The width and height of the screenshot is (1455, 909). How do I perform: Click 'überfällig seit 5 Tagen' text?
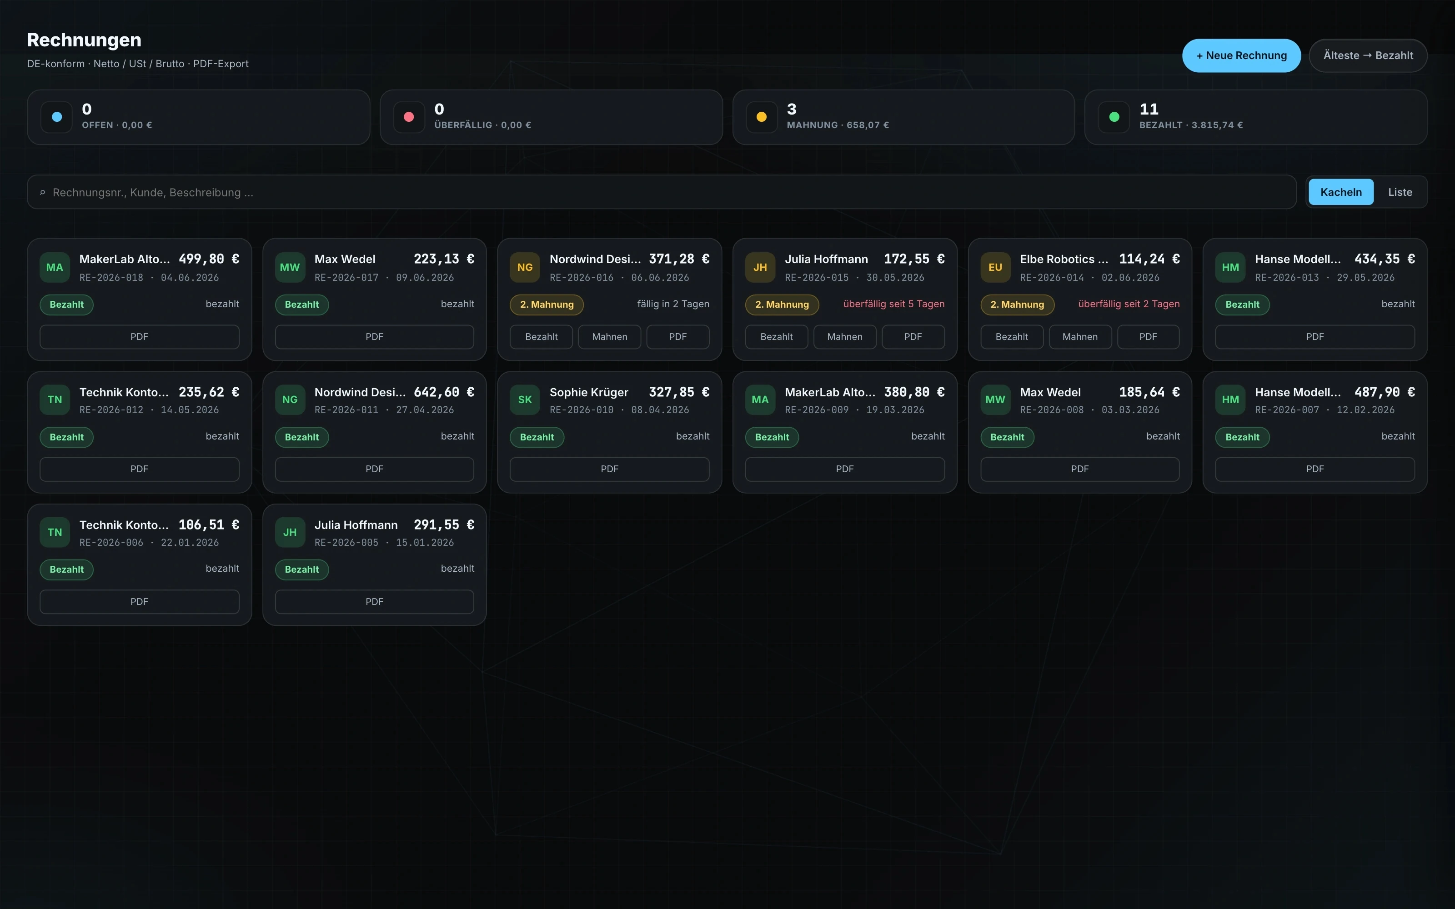pyautogui.click(x=893, y=304)
